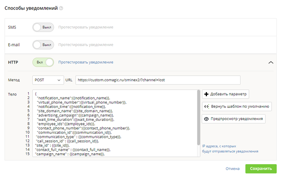Disable the HTTP notification toggle
The width and height of the screenshot is (283, 184).
[x=43, y=62]
